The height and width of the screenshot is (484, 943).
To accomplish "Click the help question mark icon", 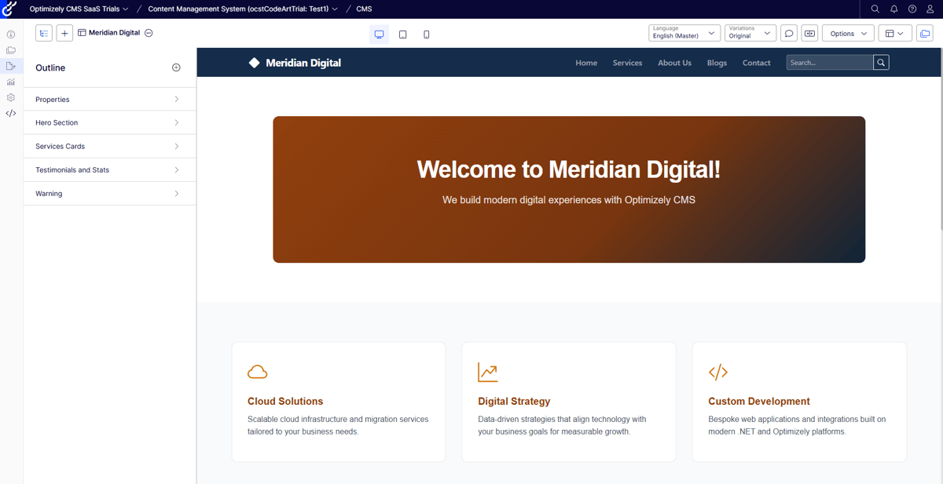I will (912, 9).
